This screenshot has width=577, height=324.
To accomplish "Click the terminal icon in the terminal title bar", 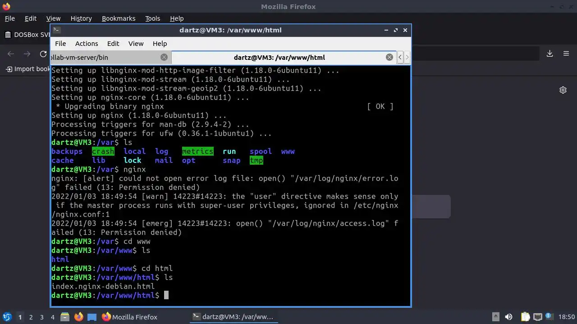I will click(x=56, y=30).
